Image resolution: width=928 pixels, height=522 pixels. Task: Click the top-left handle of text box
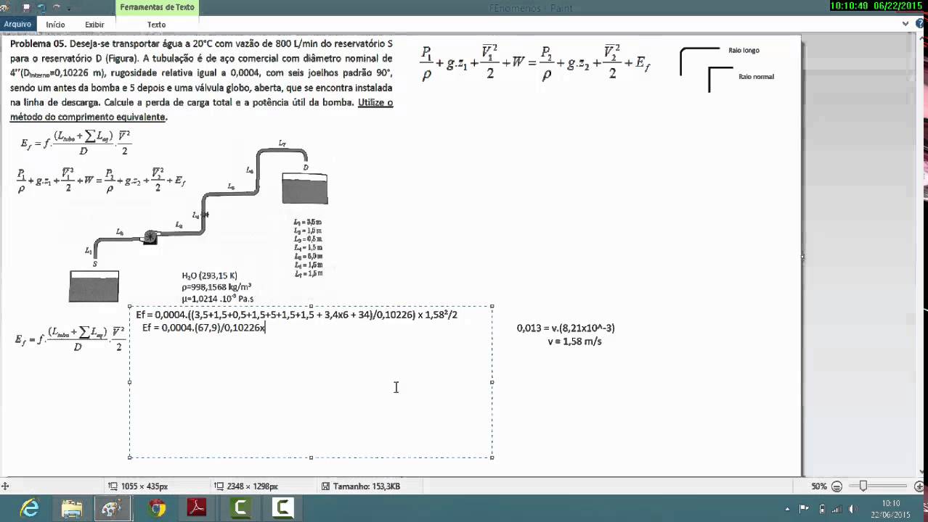pos(130,307)
